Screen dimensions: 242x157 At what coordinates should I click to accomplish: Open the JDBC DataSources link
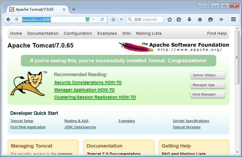[80, 127]
